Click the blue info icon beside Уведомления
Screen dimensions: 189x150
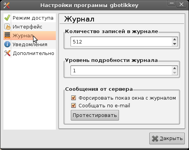click(7, 44)
